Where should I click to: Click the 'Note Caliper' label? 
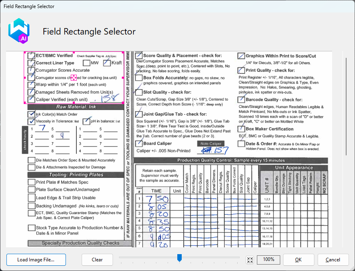[x=211, y=143]
